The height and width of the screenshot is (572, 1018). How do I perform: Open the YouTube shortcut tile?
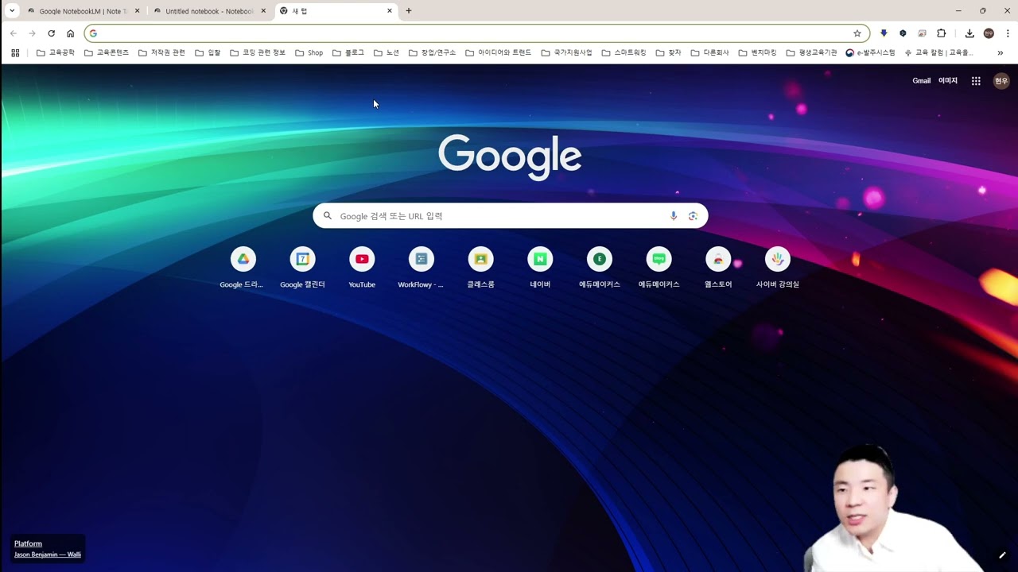(x=362, y=268)
